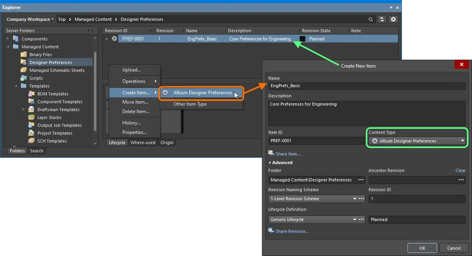Viewport: 472px width, 256px height.
Task: Open the Company Workspace dropdown
Action: pyautogui.click(x=30, y=19)
